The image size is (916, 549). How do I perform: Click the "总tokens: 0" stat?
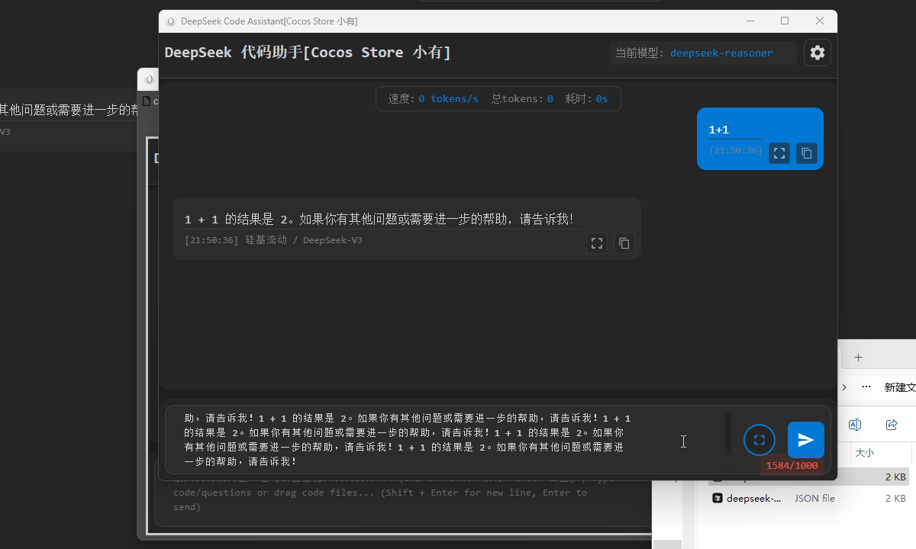click(x=522, y=99)
